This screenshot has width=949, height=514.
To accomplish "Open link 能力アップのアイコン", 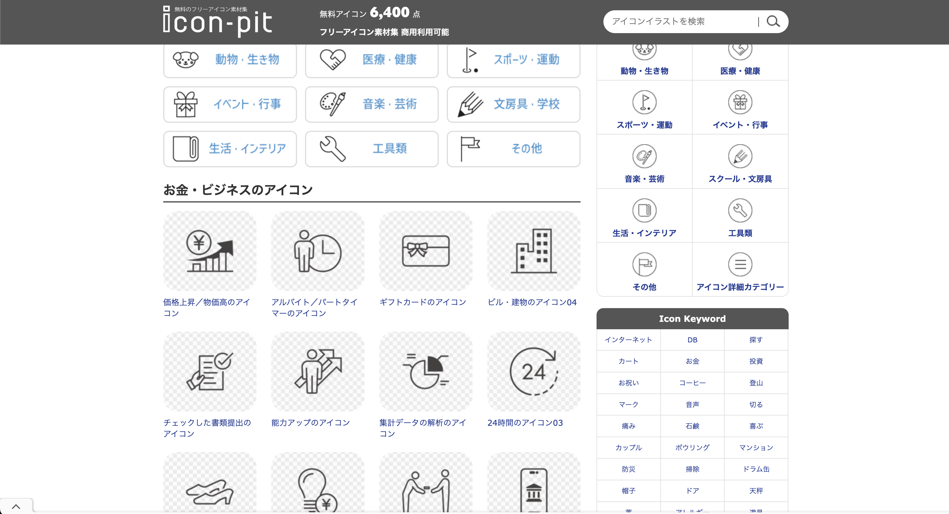I will tap(310, 422).
